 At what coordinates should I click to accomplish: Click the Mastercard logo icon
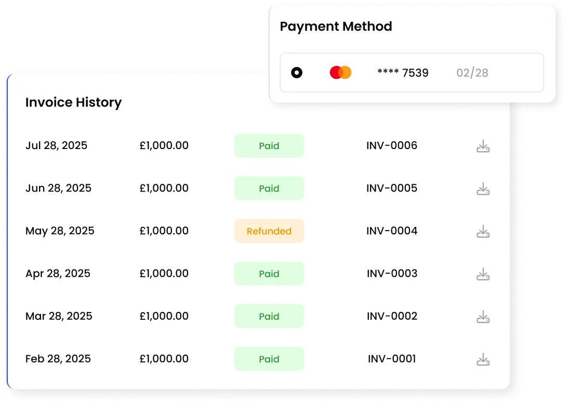(x=341, y=73)
